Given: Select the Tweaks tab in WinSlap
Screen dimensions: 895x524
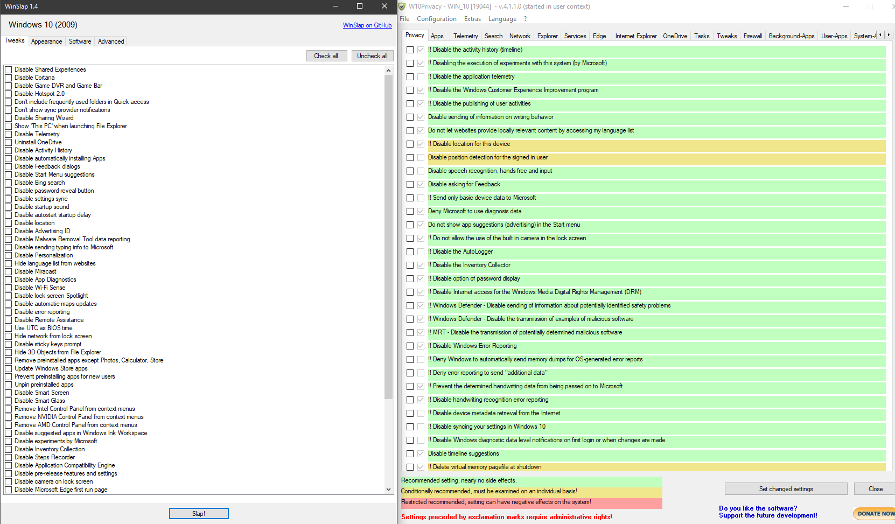Looking at the screenshot, I should click(x=15, y=40).
